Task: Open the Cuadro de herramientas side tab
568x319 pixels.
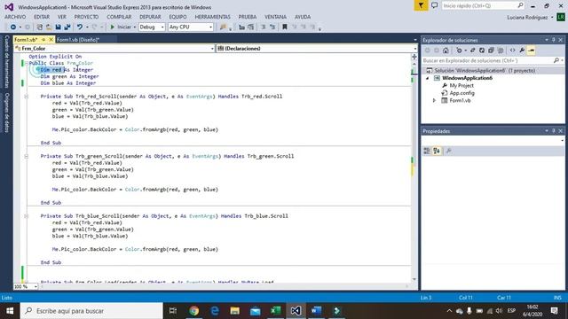Action: coord(6,61)
